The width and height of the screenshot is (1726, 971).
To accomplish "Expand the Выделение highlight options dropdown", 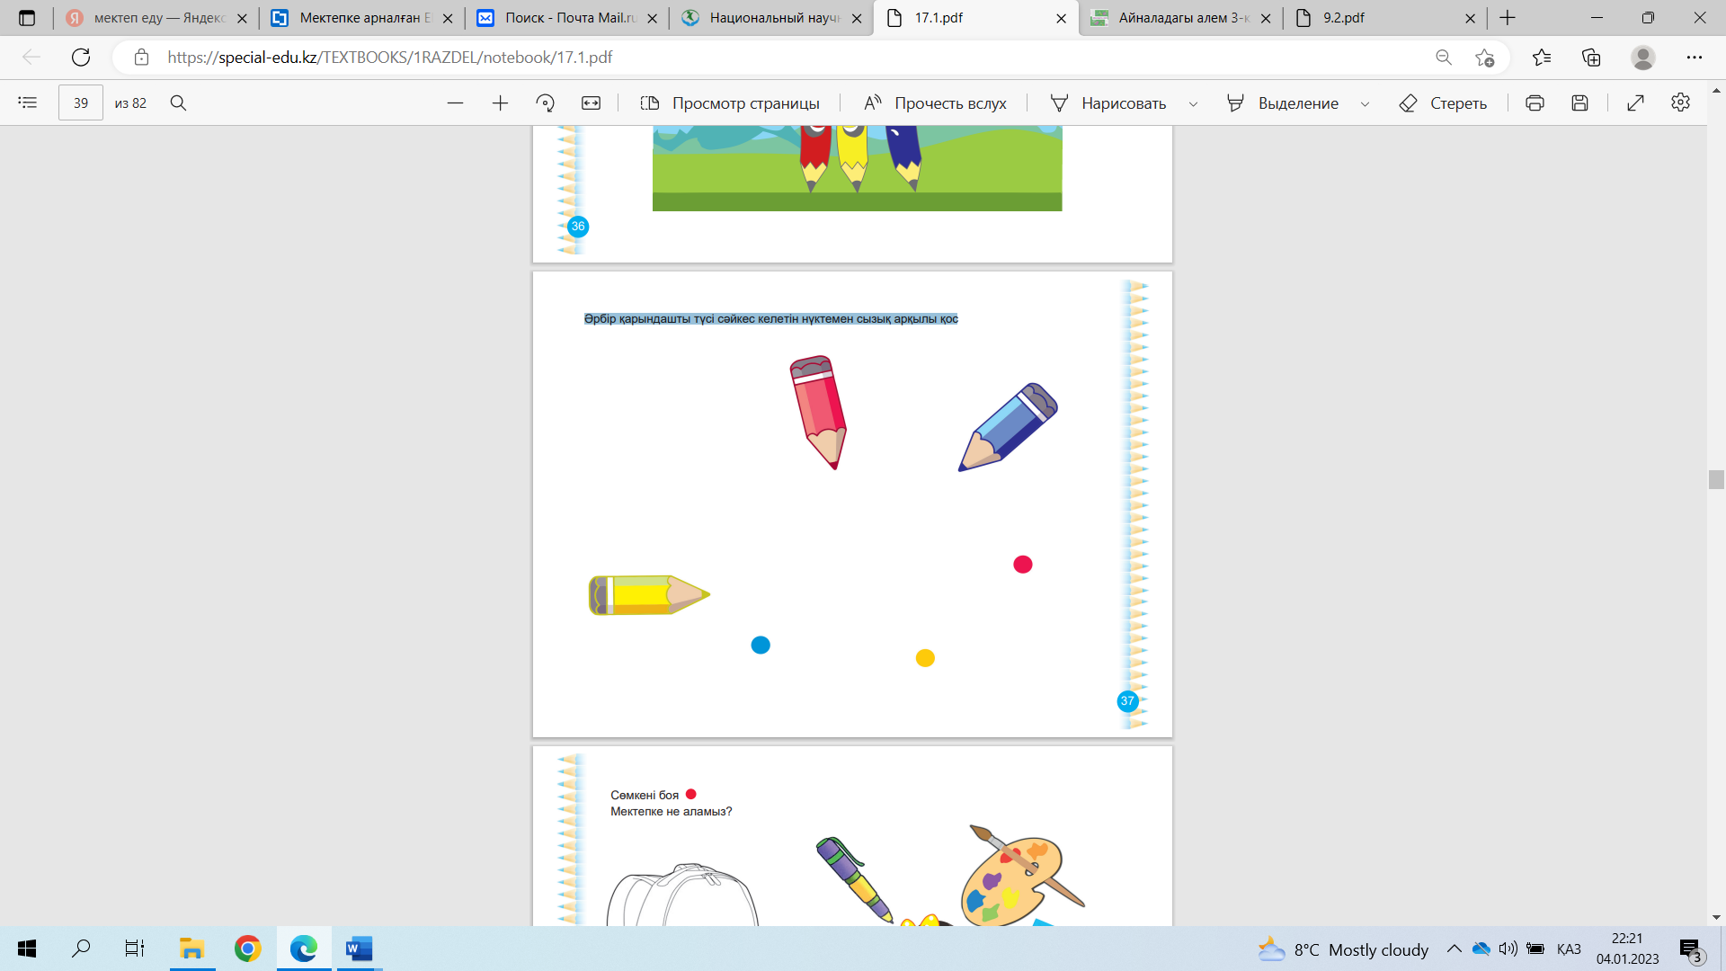I will [1365, 103].
